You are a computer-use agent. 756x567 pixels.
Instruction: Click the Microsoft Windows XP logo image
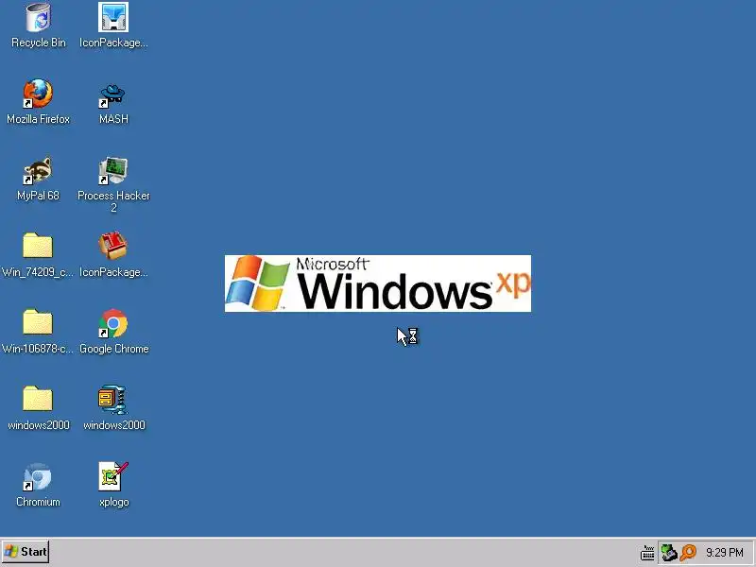coord(378,283)
